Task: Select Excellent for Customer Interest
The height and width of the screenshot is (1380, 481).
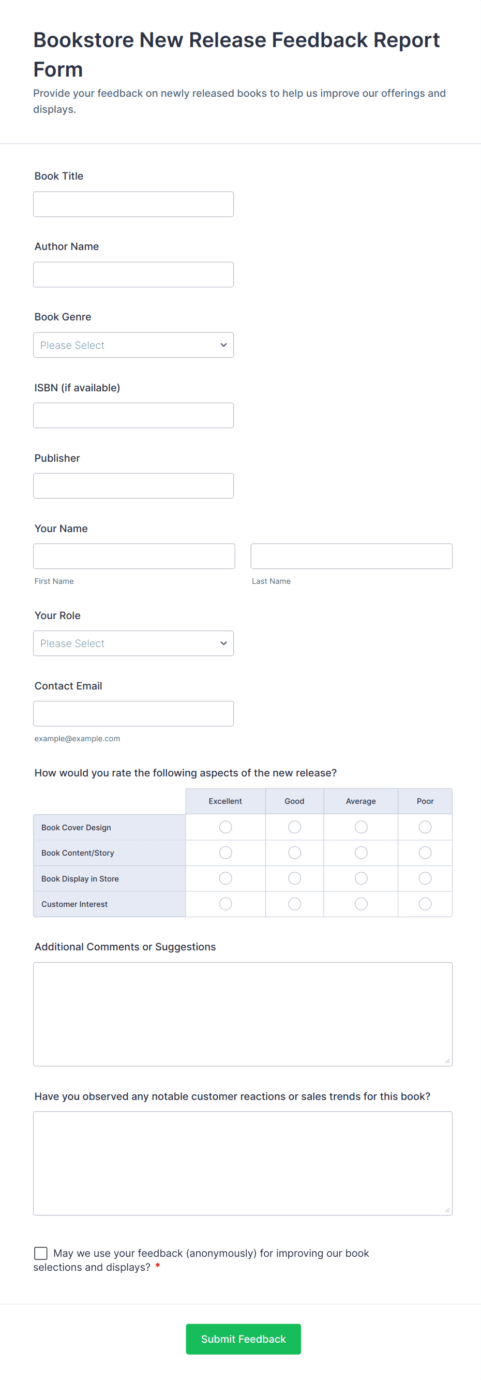Action: 226,904
